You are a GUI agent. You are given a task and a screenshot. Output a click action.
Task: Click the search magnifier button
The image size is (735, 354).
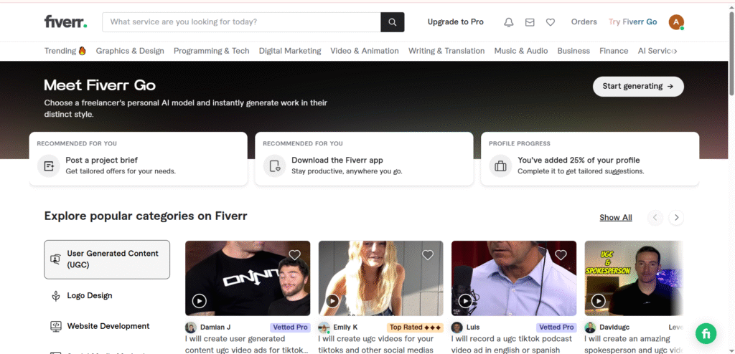393,22
